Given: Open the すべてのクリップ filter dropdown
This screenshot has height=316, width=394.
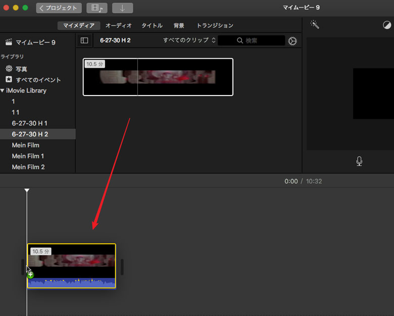Looking at the screenshot, I should point(189,40).
